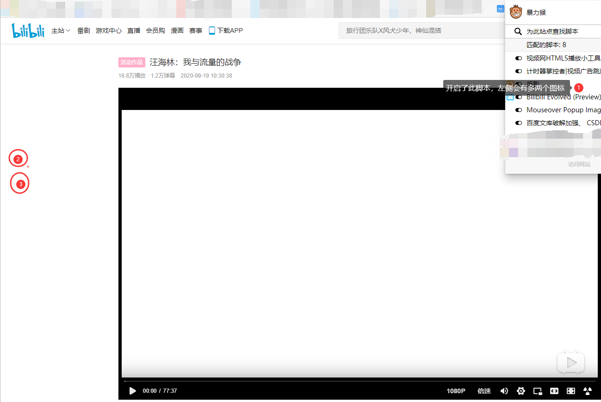The width and height of the screenshot is (601, 402).
Task: Click the bilibili logo
Action: tap(27, 30)
